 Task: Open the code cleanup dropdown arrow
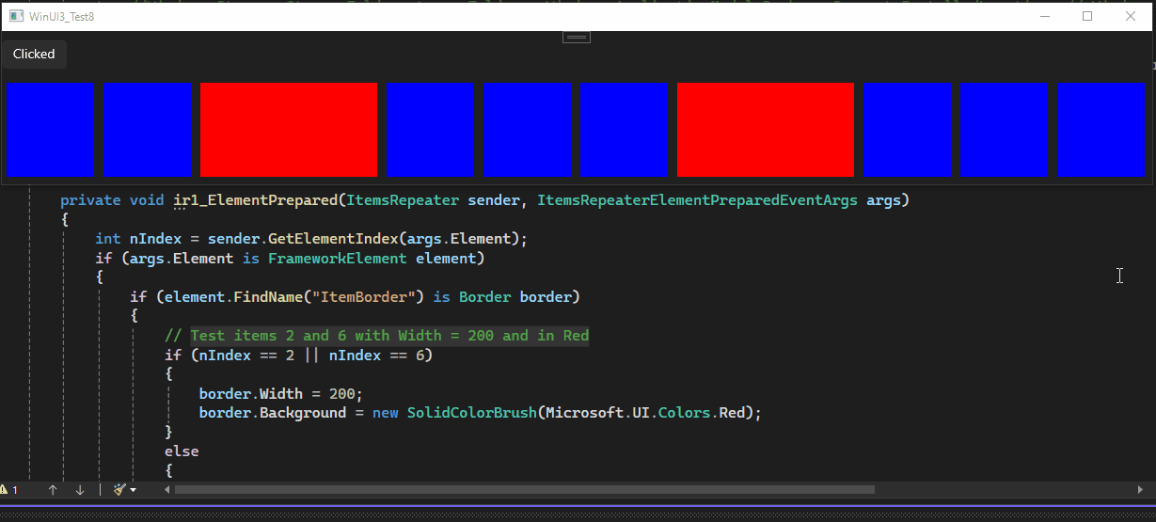click(134, 490)
